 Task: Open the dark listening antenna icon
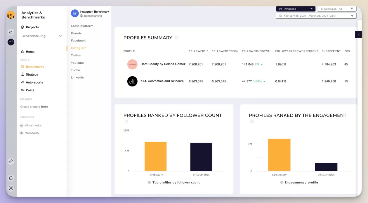[11, 42]
